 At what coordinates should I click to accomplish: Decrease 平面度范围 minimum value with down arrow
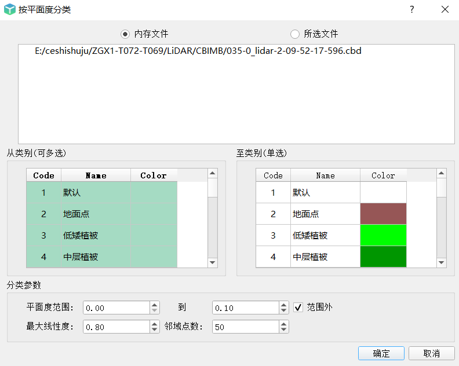(x=155, y=311)
